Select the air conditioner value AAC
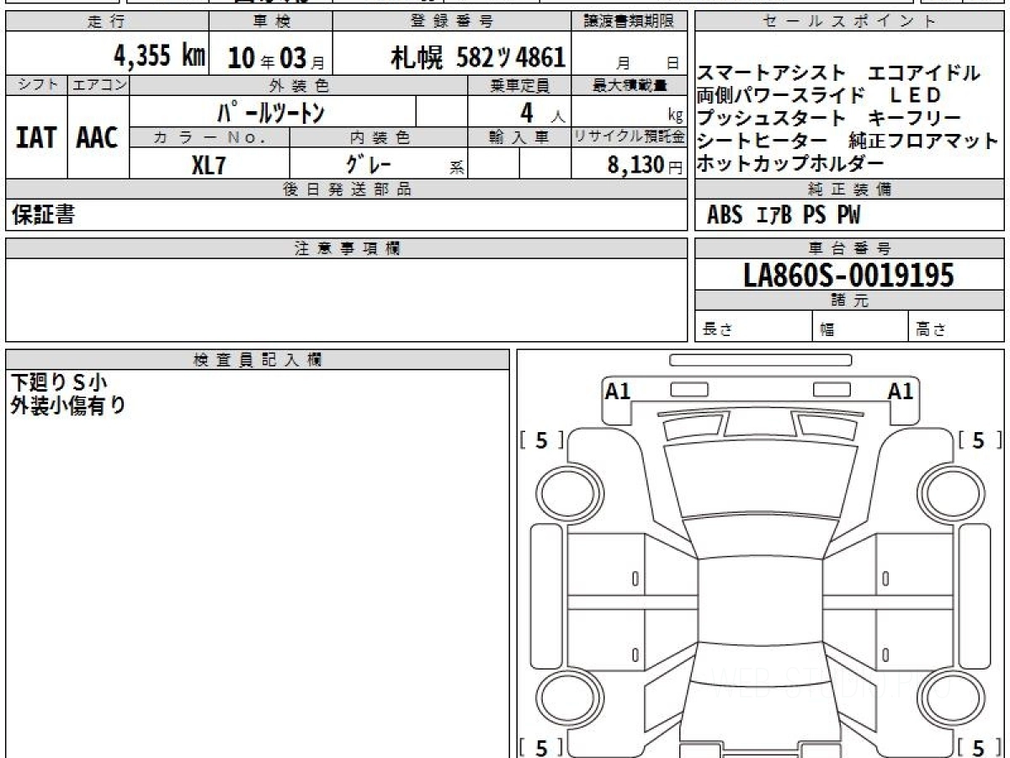 98,137
